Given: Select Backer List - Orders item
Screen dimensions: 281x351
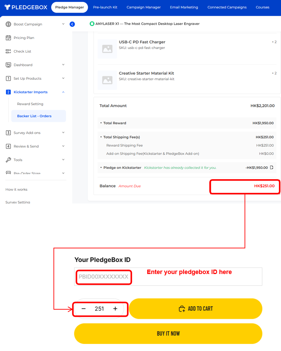Looking at the screenshot, I should point(39,116).
